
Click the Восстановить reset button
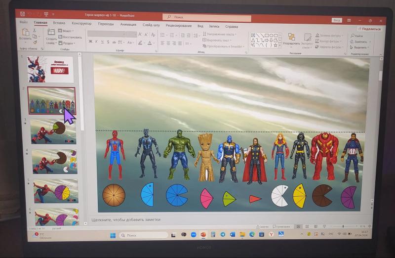[70, 37]
